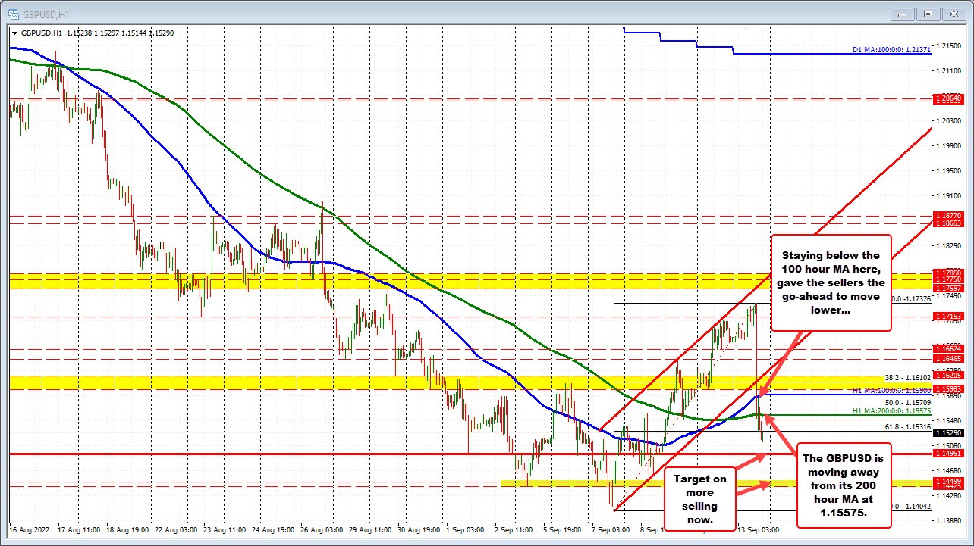Select the 'Target on more selling now' text box
974x546 pixels.
[x=699, y=499]
